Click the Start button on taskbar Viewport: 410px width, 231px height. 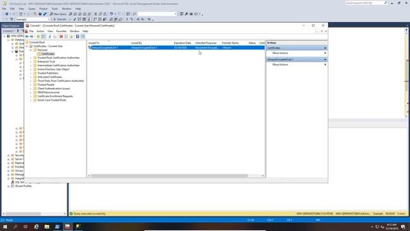pos(5,227)
